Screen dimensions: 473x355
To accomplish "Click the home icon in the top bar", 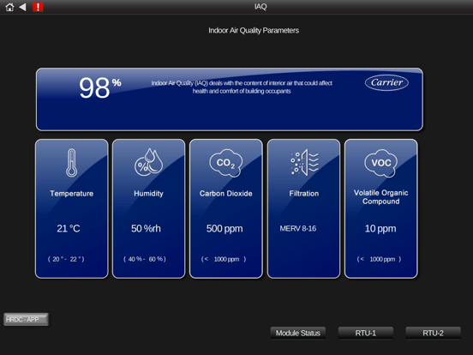I will [x=9, y=7].
